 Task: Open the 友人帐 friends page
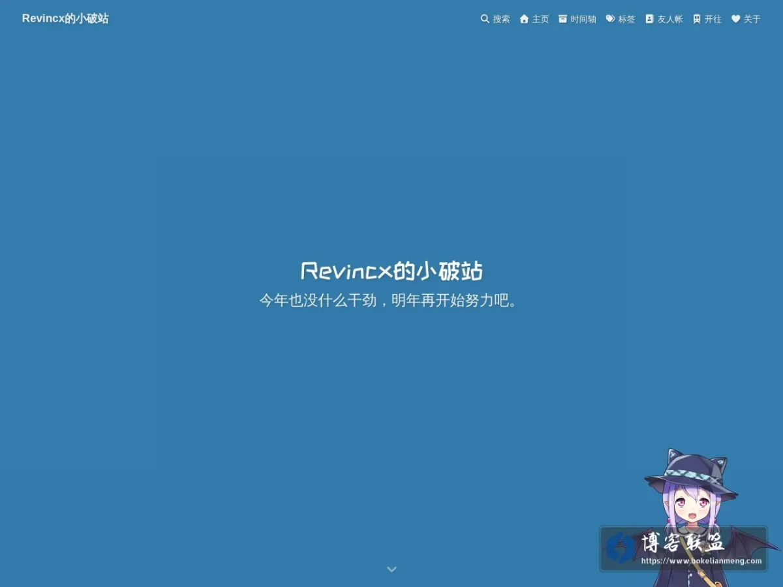point(664,19)
